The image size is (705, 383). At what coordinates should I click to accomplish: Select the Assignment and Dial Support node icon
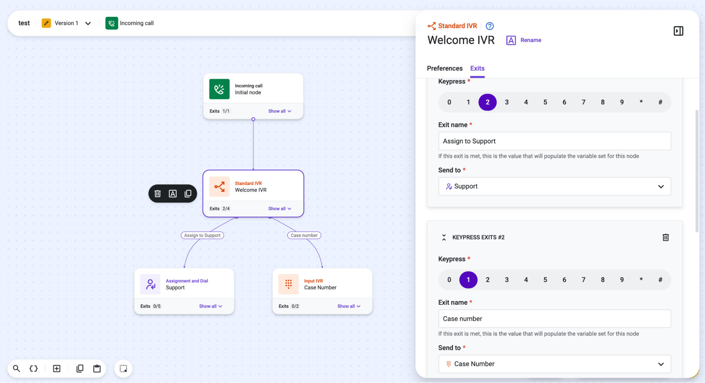click(x=150, y=284)
